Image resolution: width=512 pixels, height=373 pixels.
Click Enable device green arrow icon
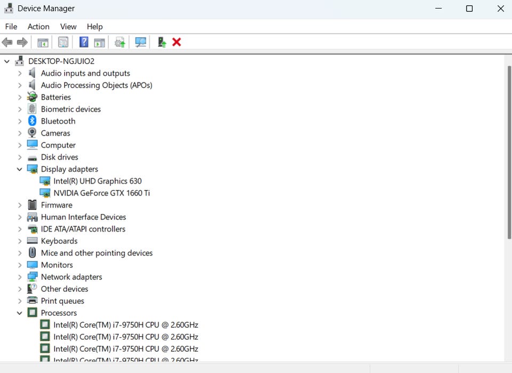(x=162, y=42)
